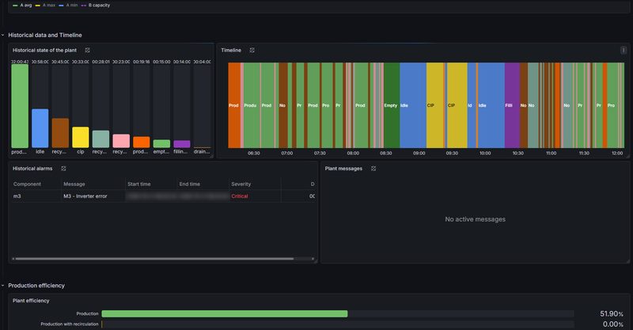
Task: Select the yellow cip bar
Action: (x=81, y=138)
